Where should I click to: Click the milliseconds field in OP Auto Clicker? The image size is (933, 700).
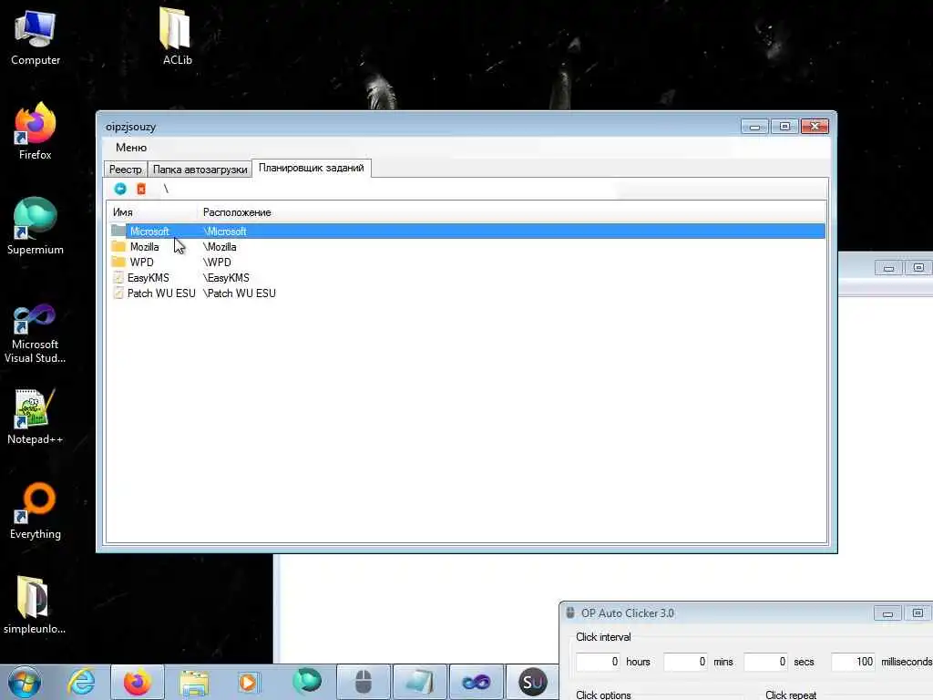pyautogui.click(x=853, y=662)
